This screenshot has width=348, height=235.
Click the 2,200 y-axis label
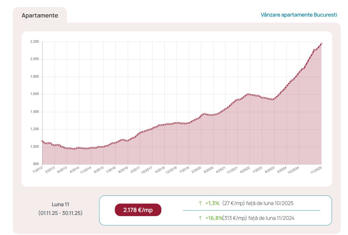click(x=34, y=42)
